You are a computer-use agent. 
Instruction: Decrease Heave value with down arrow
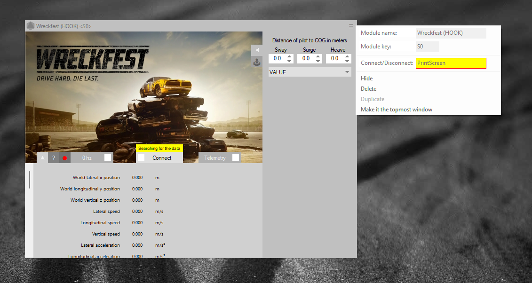tap(347, 61)
